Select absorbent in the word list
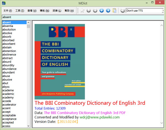Image resolution: width=166 pixels, height=130 pixels. 9,44
